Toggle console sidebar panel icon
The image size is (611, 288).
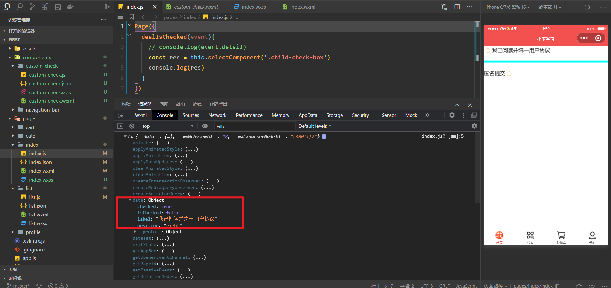click(x=120, y=126)
